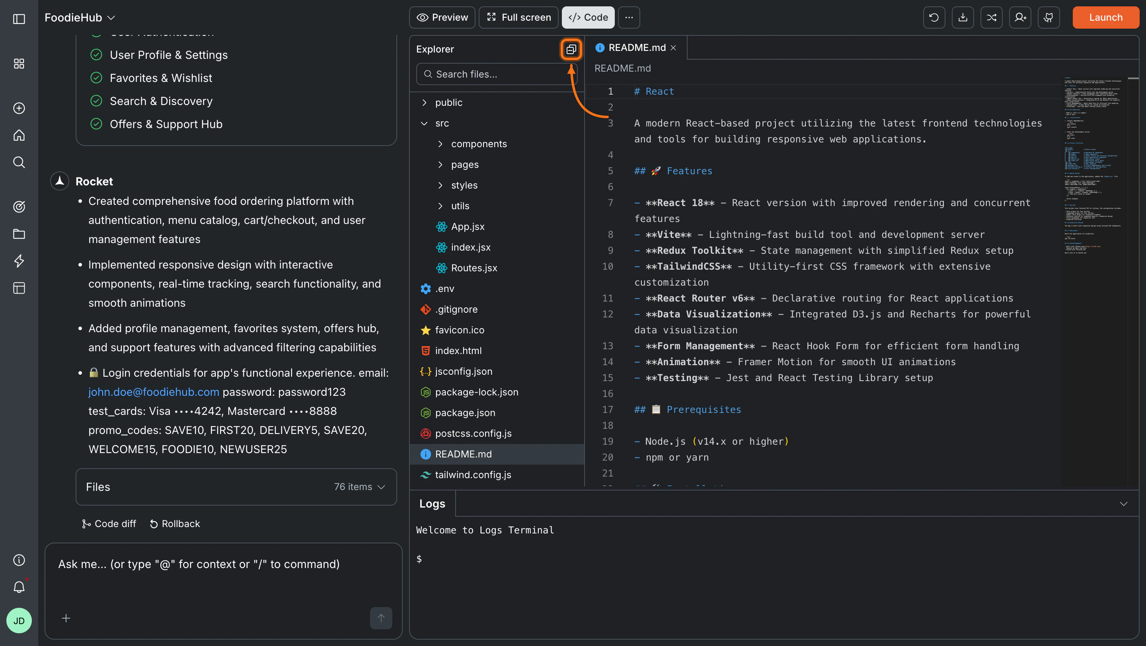Open the GitHub integration icon
This screenshot has width=1146, height=646.
[x=1049, y=18]
